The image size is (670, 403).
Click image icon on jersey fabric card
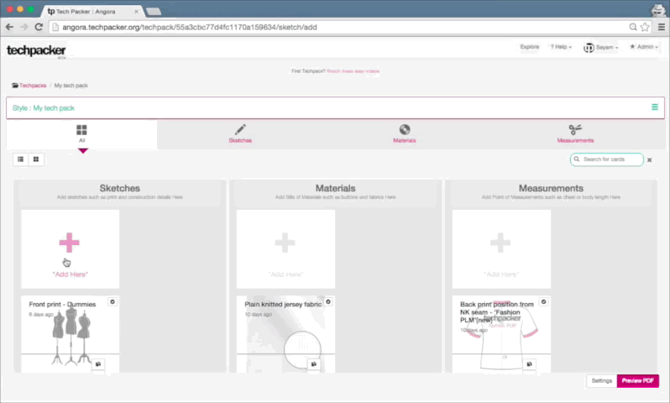pos(314,364)
